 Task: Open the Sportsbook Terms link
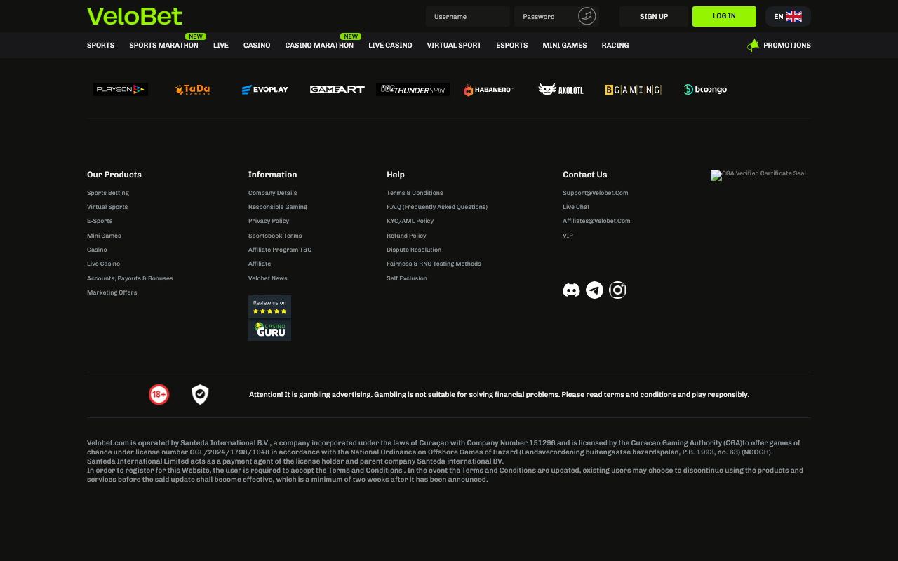click(x=275, y=236)
